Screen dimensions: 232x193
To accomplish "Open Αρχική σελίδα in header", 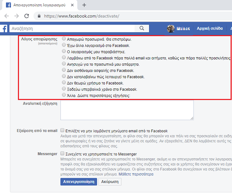I will click(x=210, y=28).
